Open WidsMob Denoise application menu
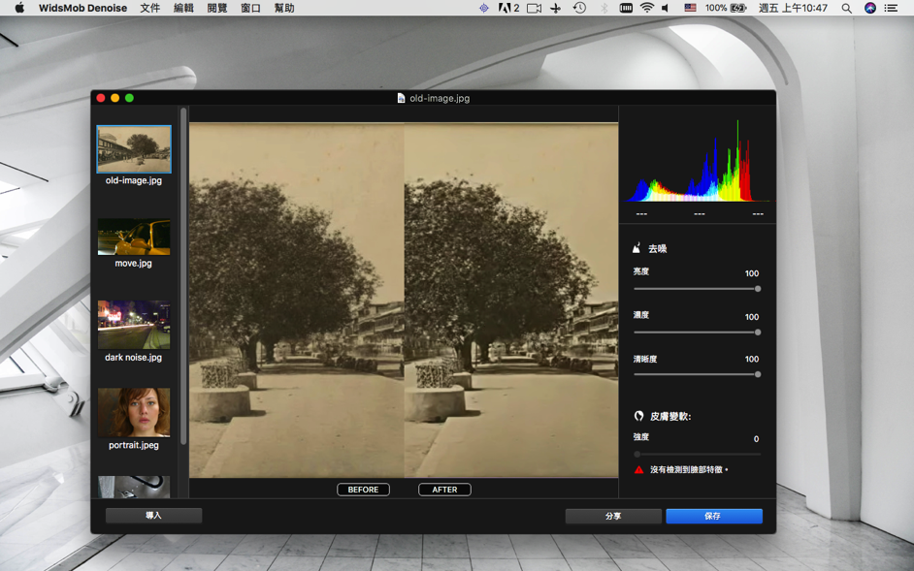Viewport: 914px width, 571px height. pyautogui.click(x=82, y=8)
